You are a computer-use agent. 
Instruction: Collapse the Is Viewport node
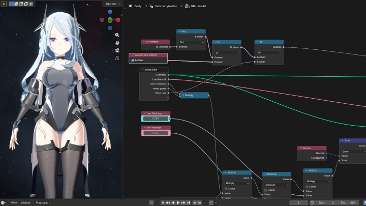[x=144, y=42]
